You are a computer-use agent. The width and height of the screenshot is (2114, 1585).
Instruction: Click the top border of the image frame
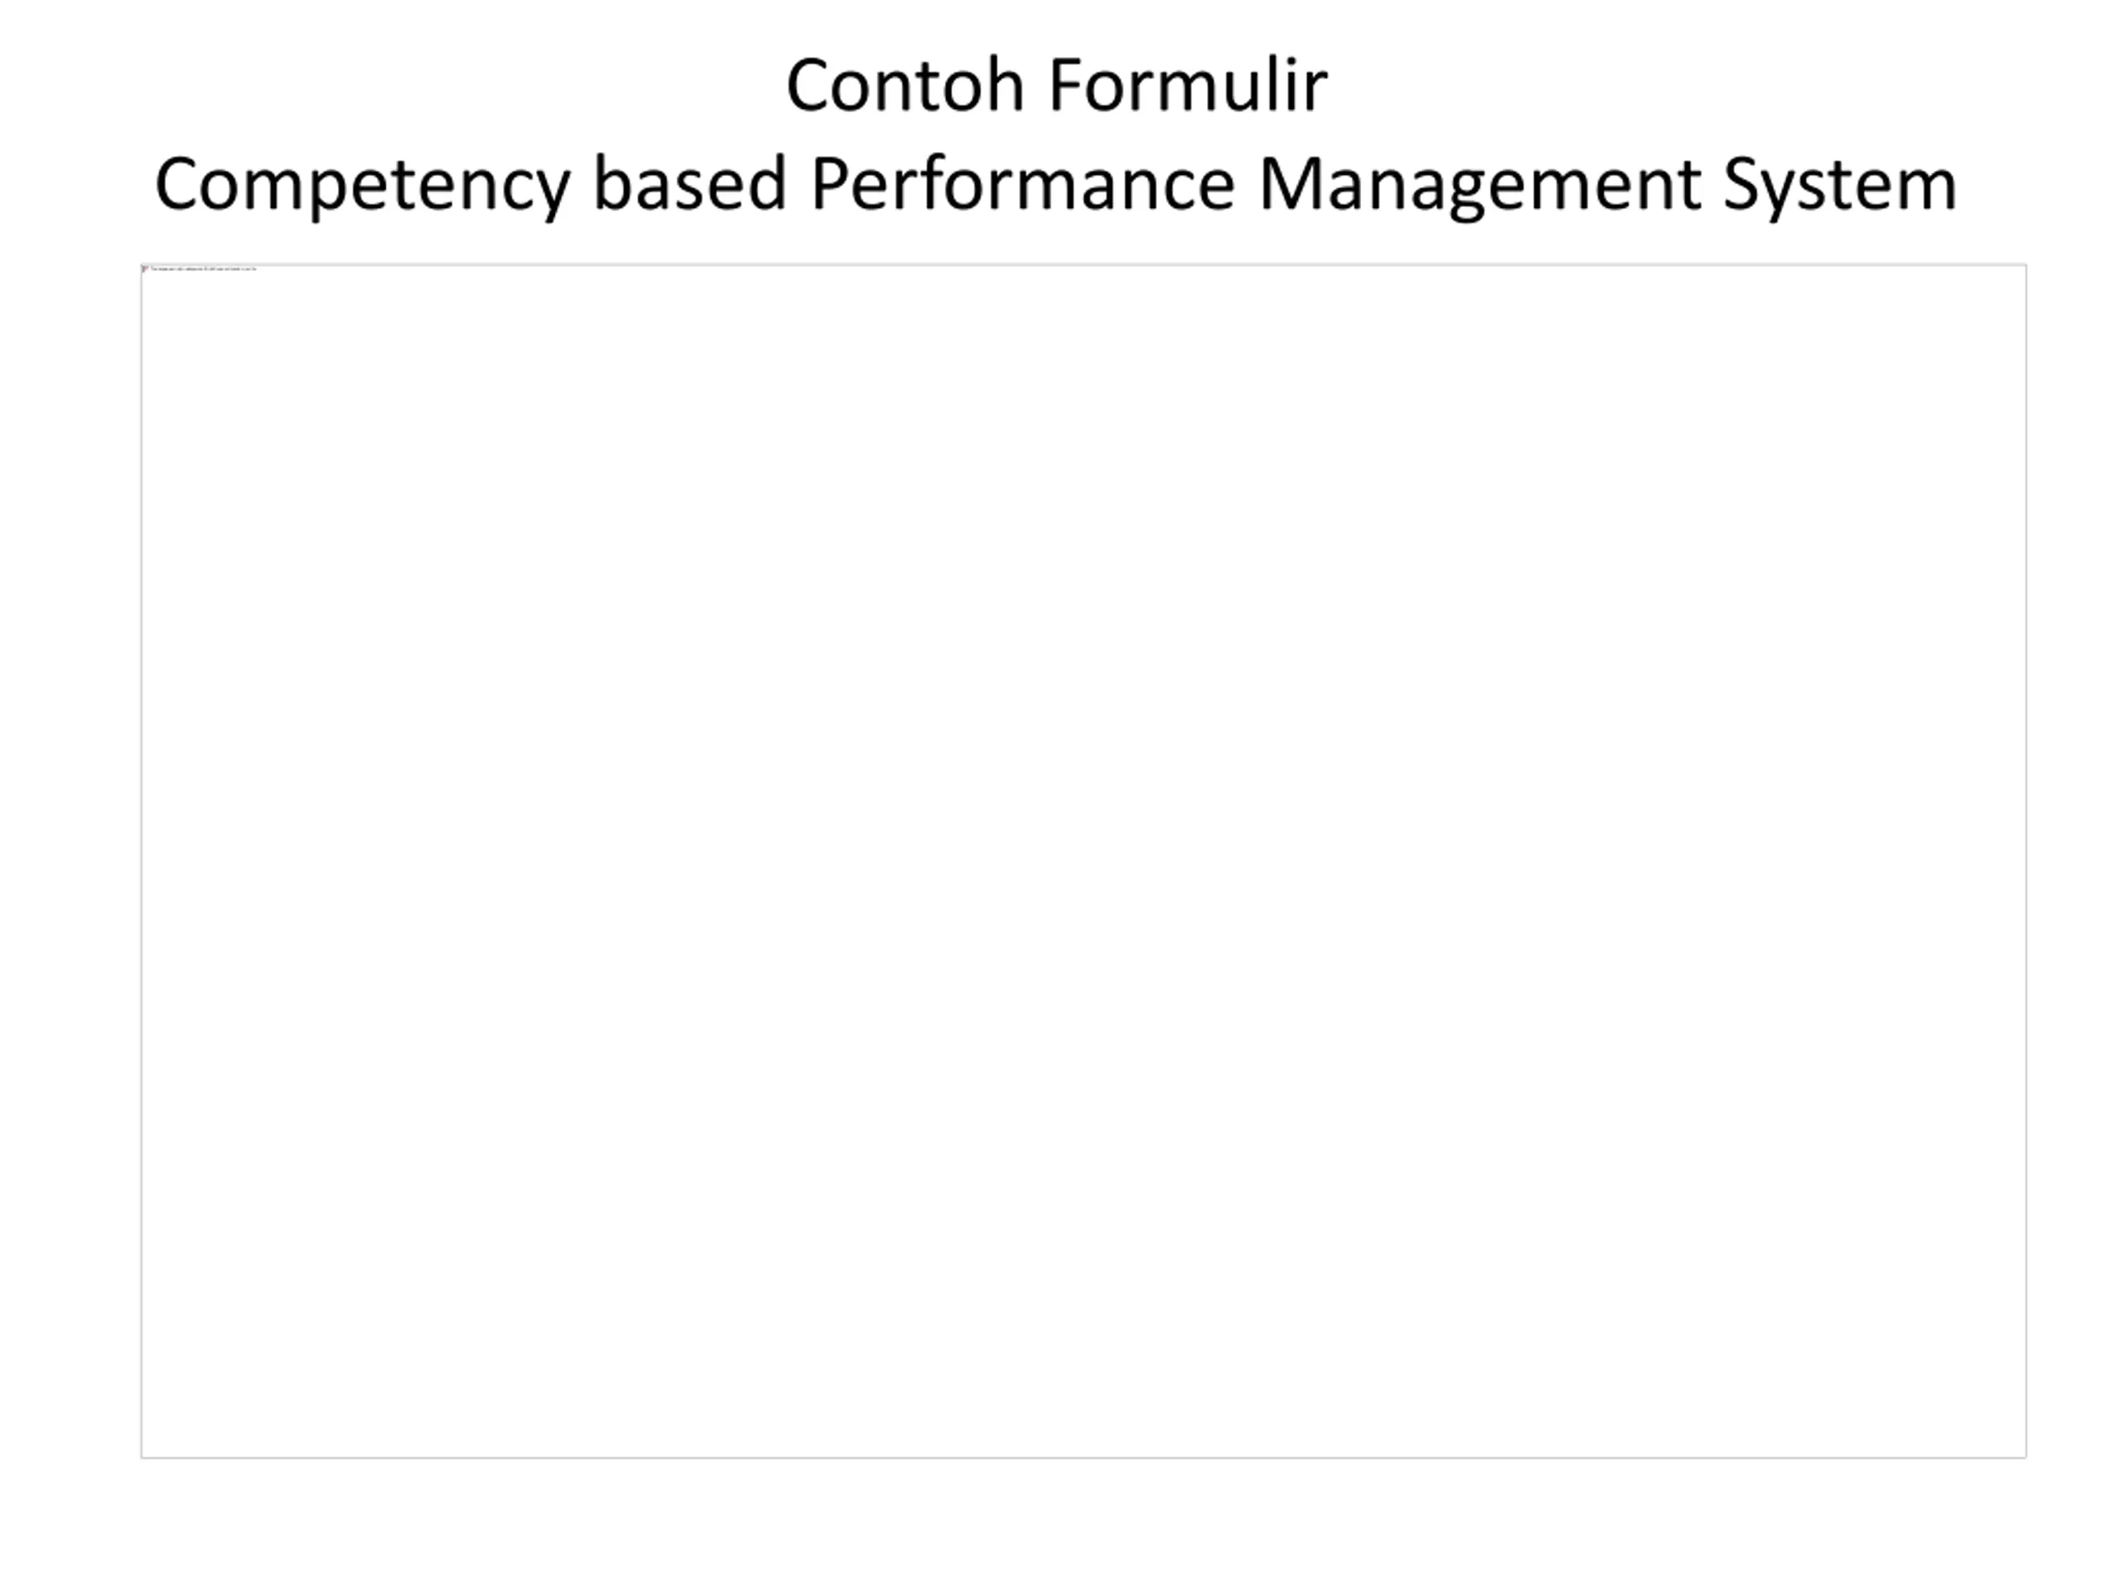pos(1083,265)
